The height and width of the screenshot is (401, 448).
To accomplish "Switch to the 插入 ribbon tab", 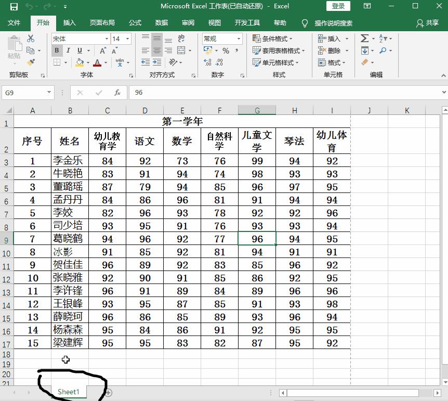I will pyautogui.click(x=70, y=23).
